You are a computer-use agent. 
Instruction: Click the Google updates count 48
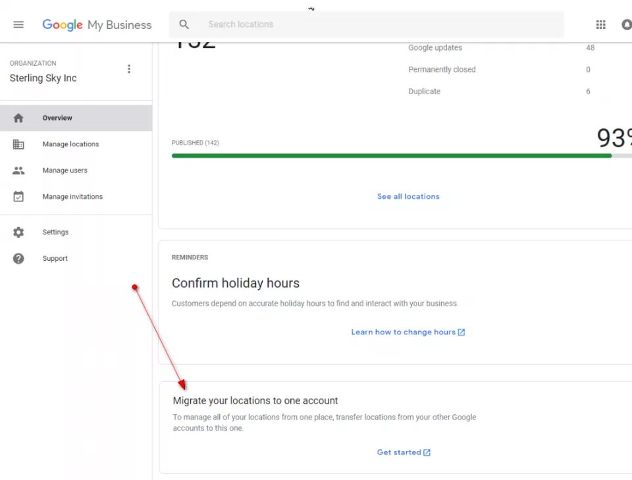click(x=590, y=47)
